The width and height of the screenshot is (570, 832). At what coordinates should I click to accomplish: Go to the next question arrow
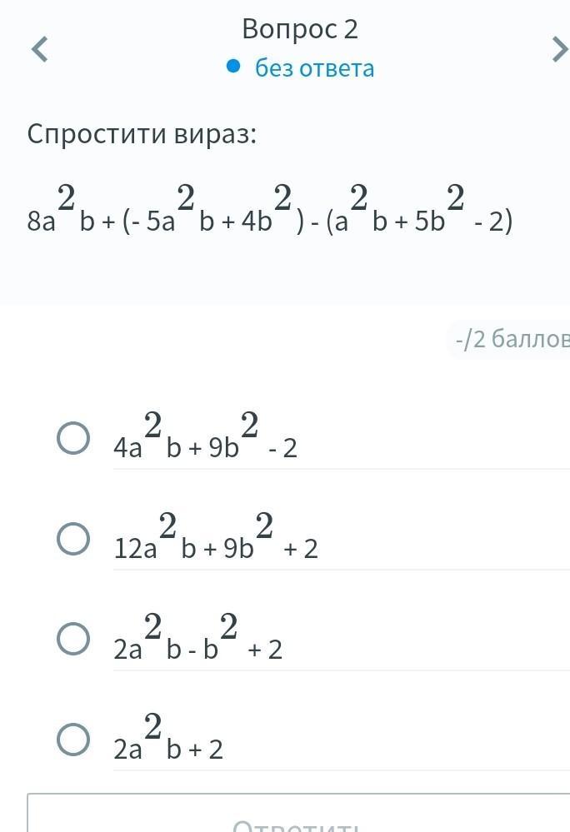click(x=559, y=50)
